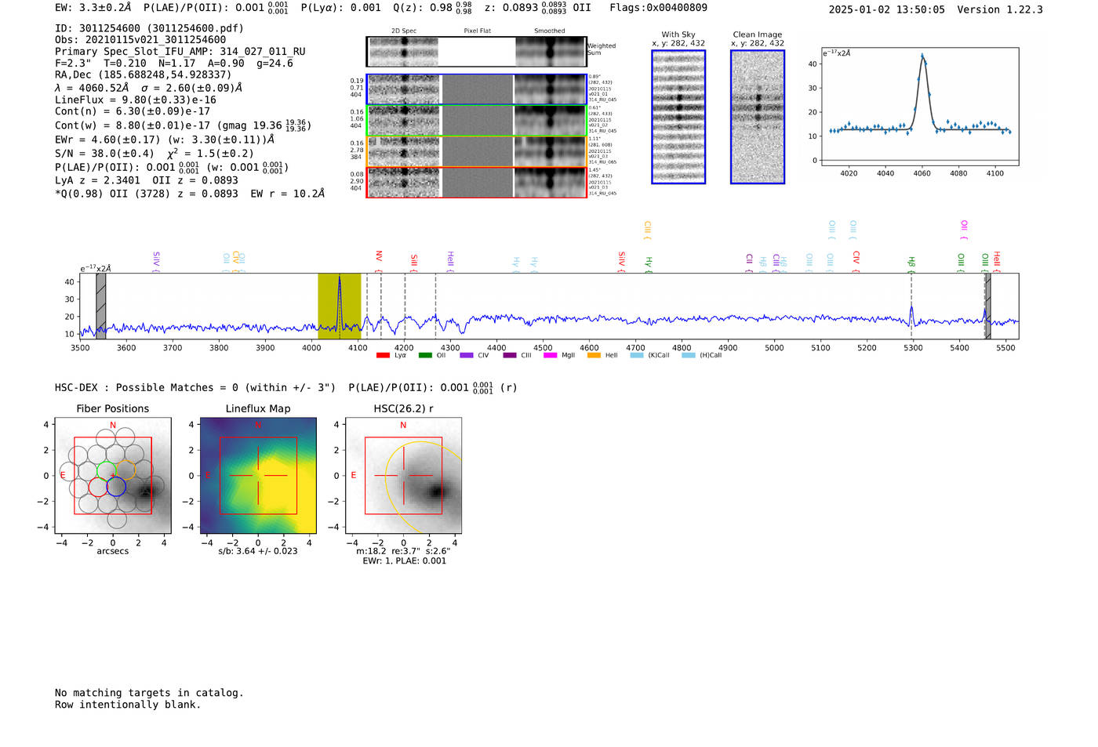Click the EWr: 1. PLAE: 0.001 caption
Viewport: 1098px width, 747px height.
click(x=404, y=561)
